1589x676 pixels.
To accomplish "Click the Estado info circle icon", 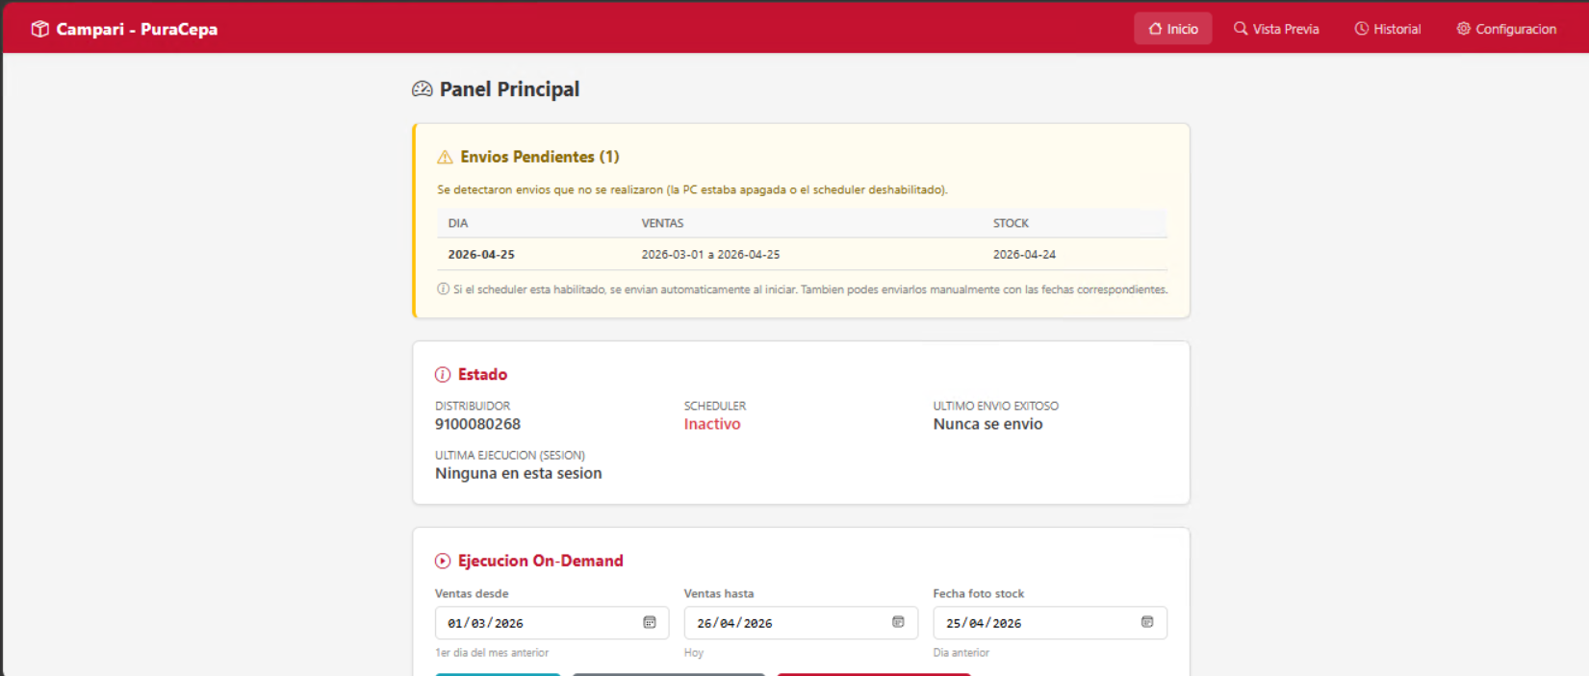I will point(443,375).
